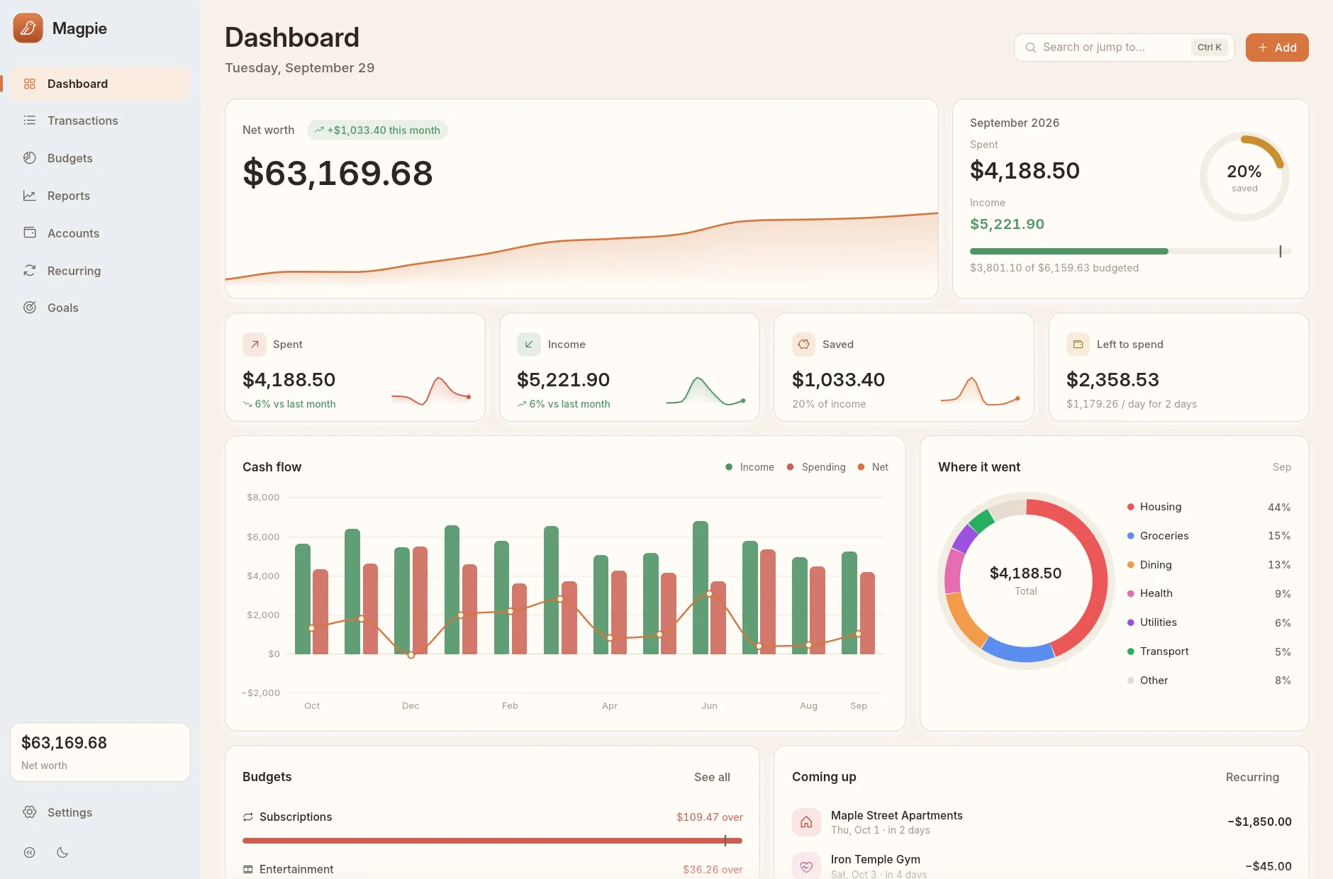Click See all in Budgets card
This screenshot has width=1333, height=879.
pyautogui.click(x=712, y=777)
